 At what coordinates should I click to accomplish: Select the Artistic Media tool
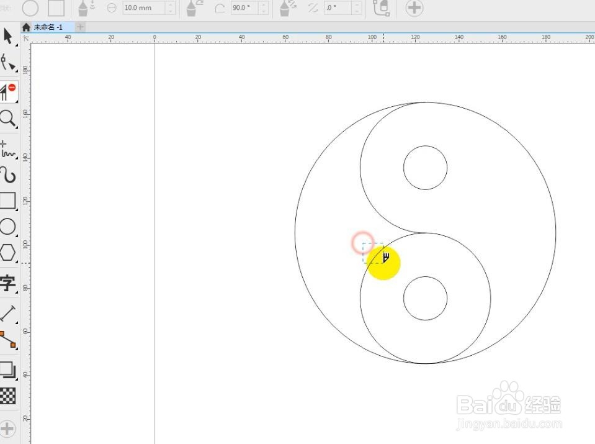[8, 176]
